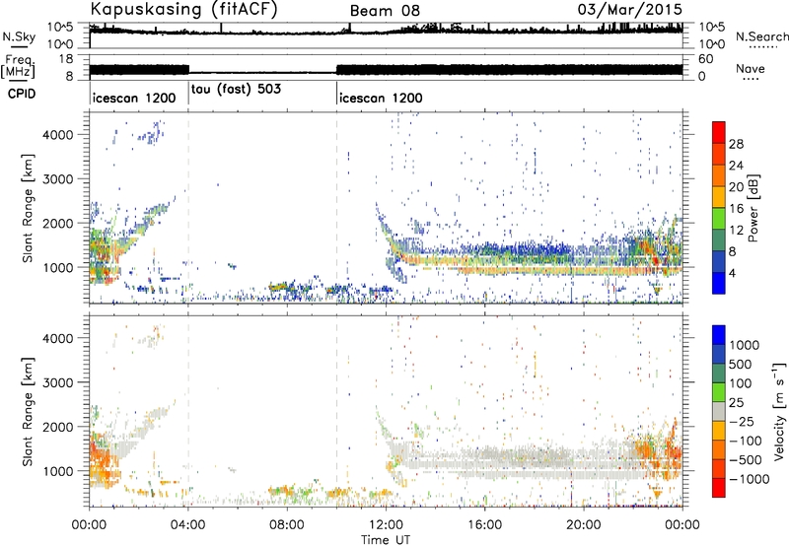Click the first 'icescan 1200' label at 00:00
Viewport: 789px width, 546px height.
134,98
